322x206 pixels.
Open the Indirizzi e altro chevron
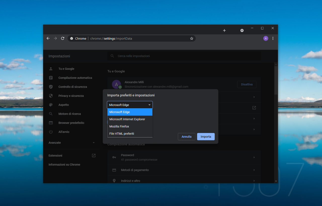point(254,181)
